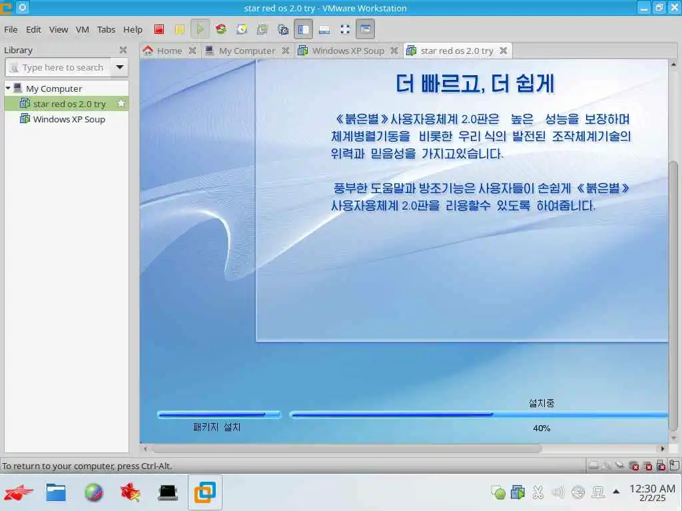
Task: Click the volume speaker tray icon
Action: pos(557,492)
